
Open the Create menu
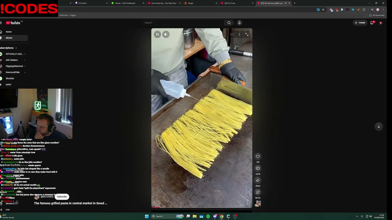pyautogui.click(x=360, y=23)
